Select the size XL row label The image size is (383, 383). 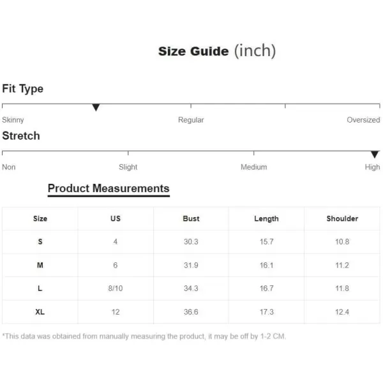(40, 312)
